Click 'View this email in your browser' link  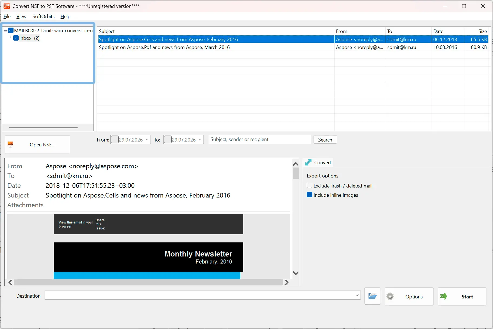[75, 224]
